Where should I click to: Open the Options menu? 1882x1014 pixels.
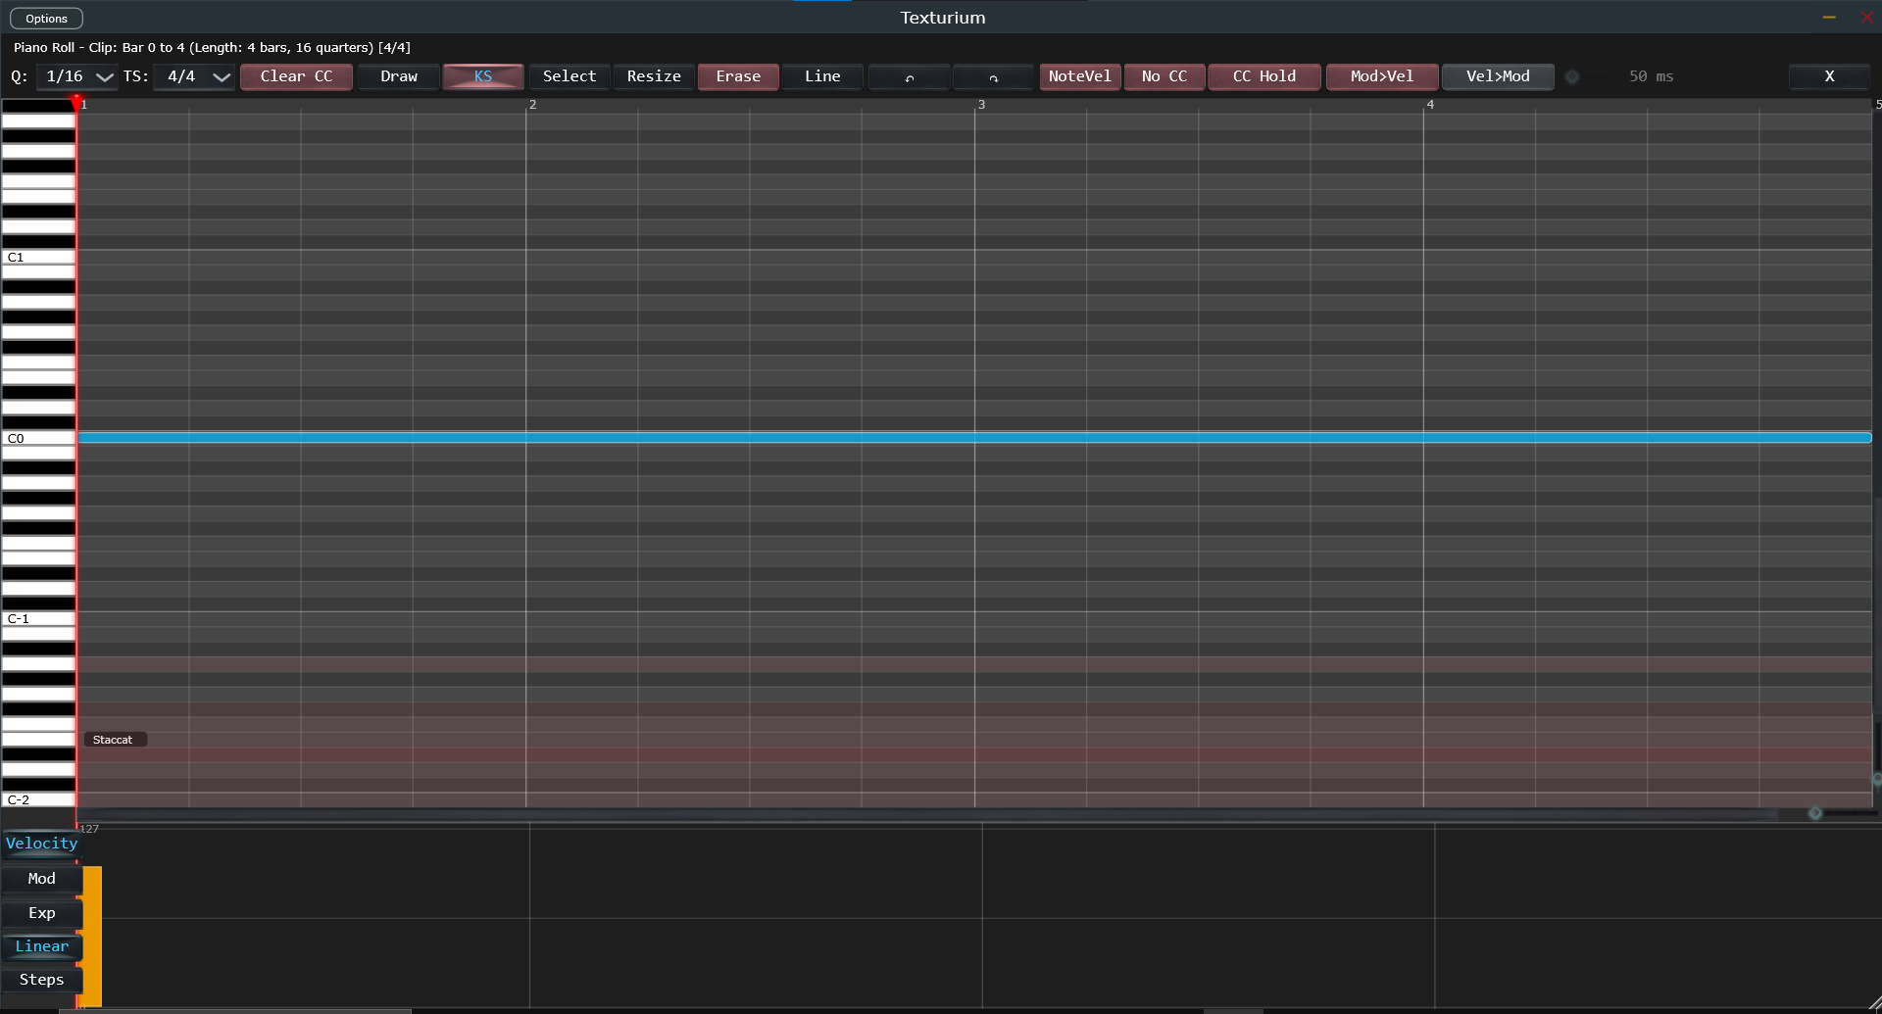[46, 19]
